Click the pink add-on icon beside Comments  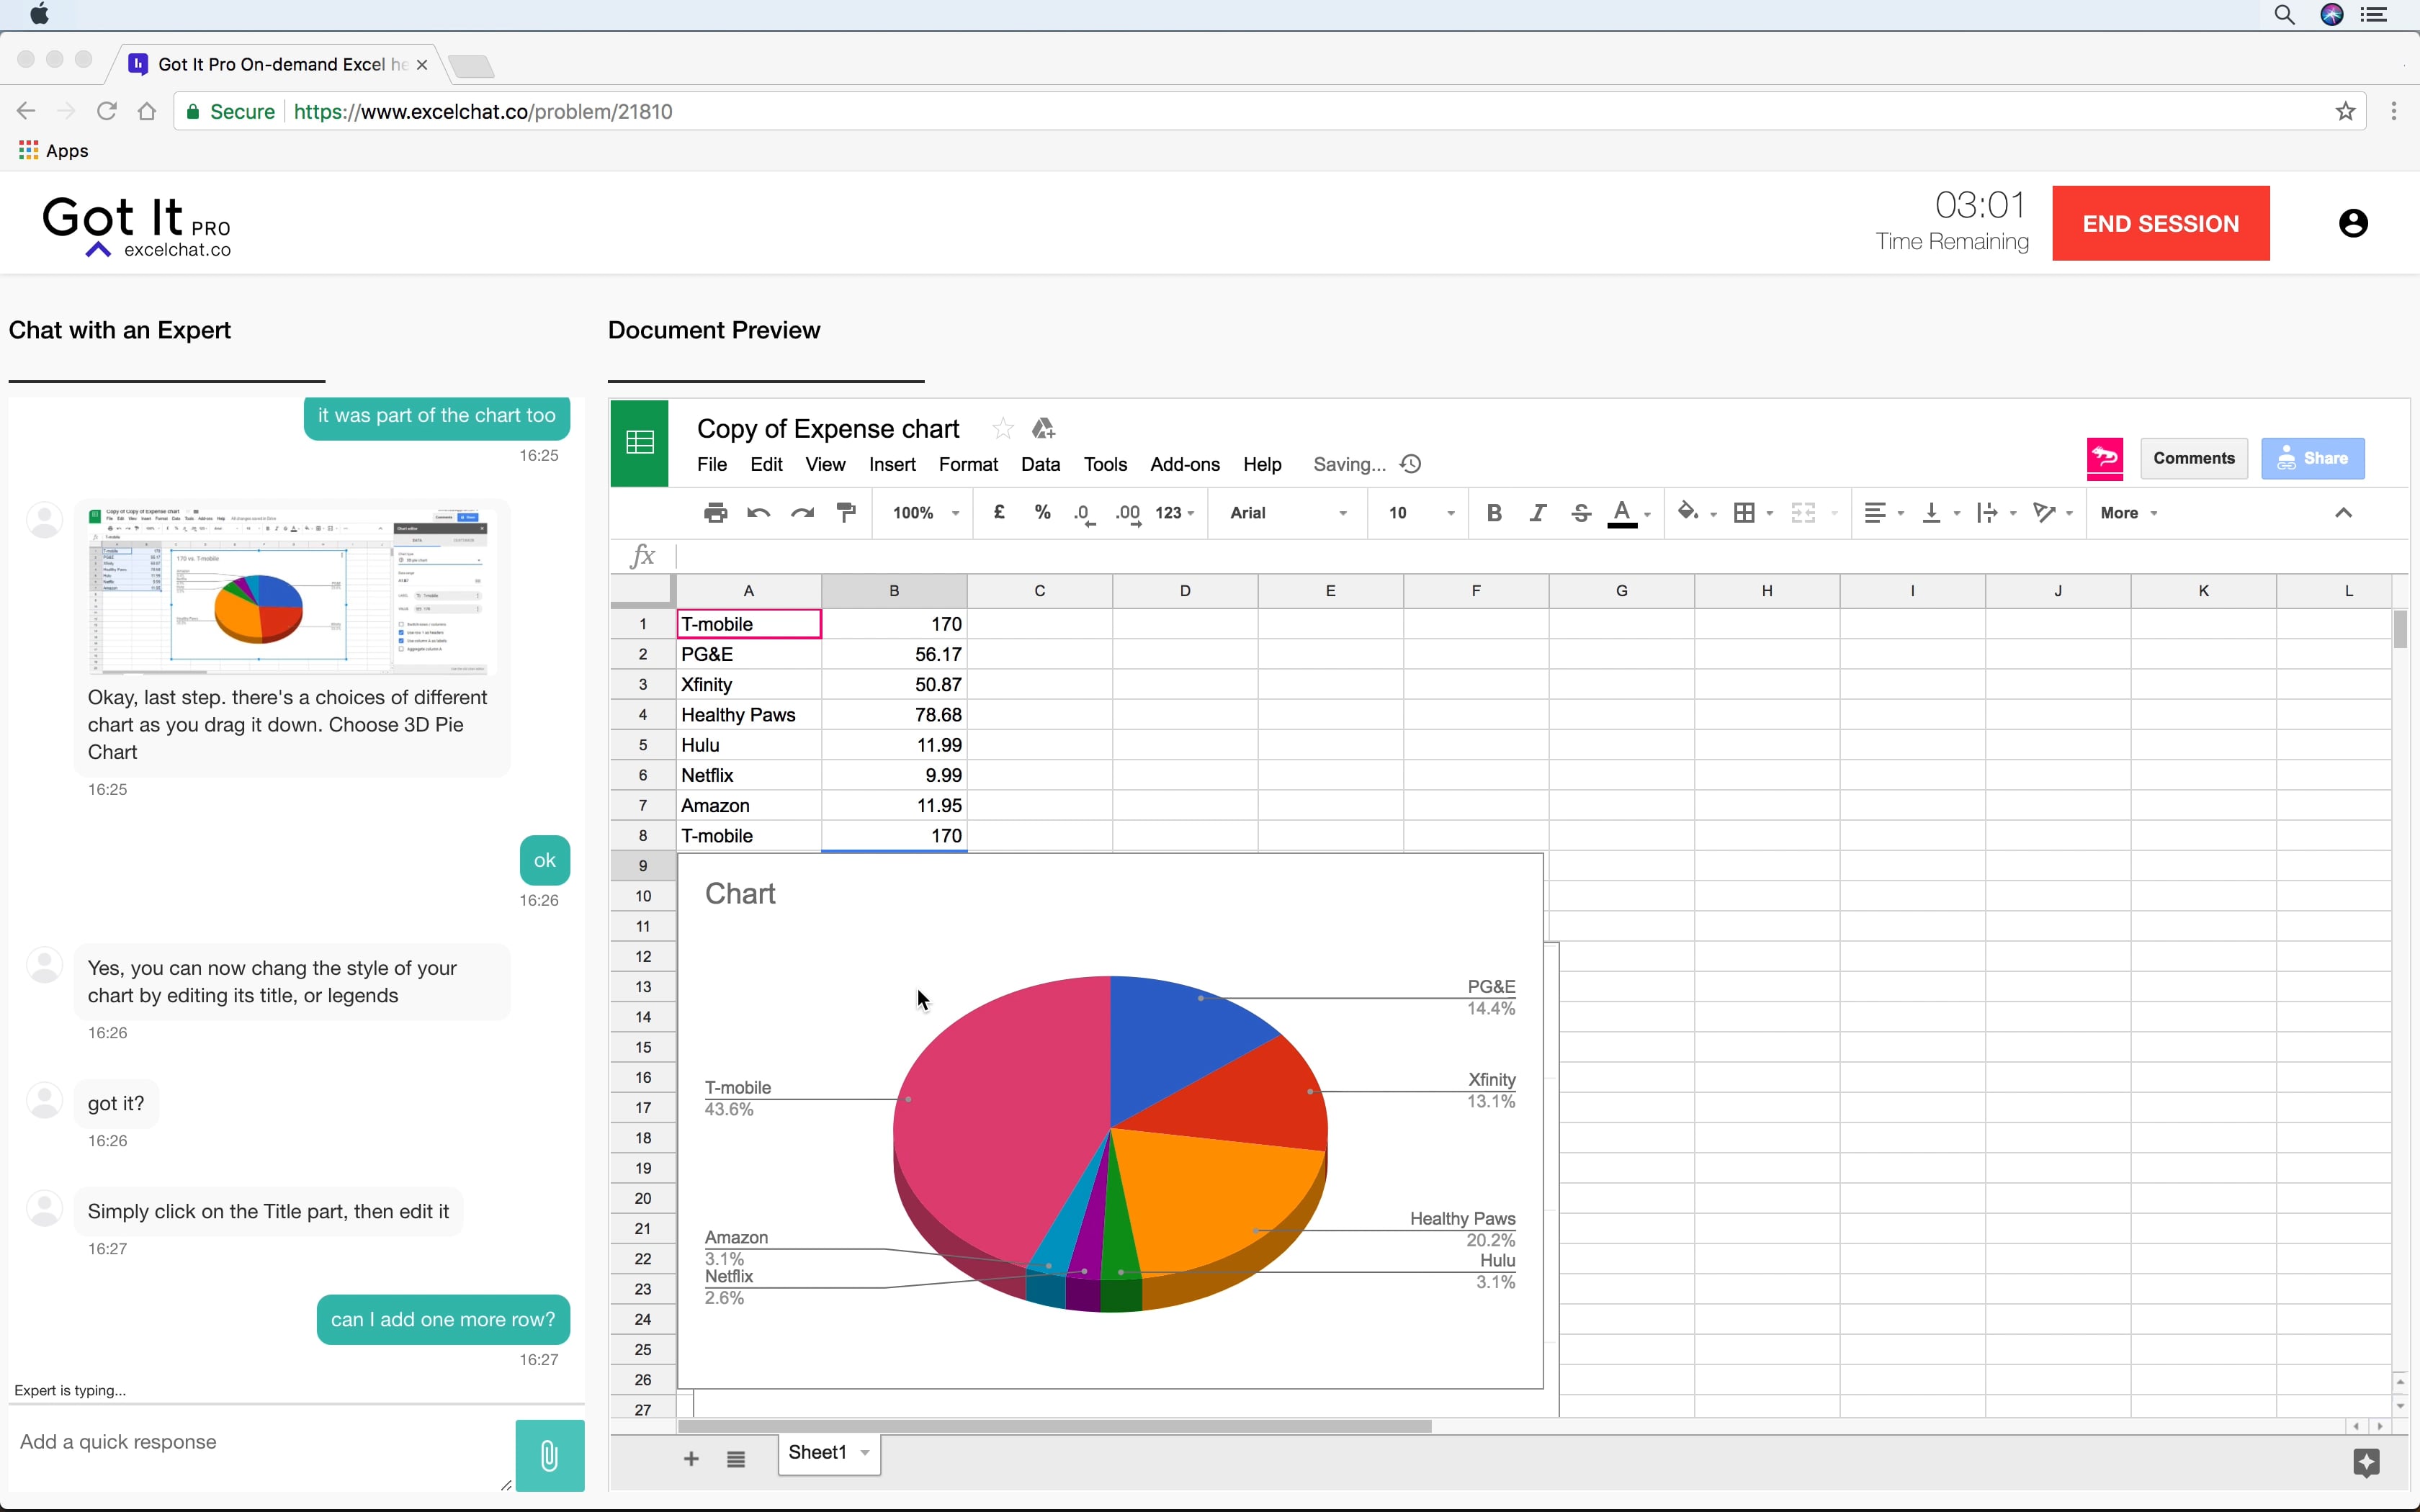(2104, 459)
